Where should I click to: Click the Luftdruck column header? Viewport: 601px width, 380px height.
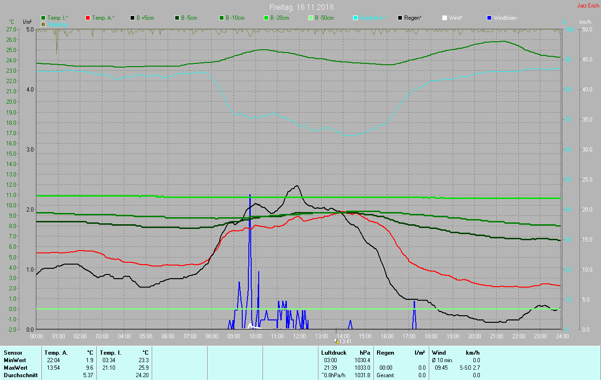coord(334,352)
